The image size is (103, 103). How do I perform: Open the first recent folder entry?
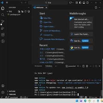[47, 49]
